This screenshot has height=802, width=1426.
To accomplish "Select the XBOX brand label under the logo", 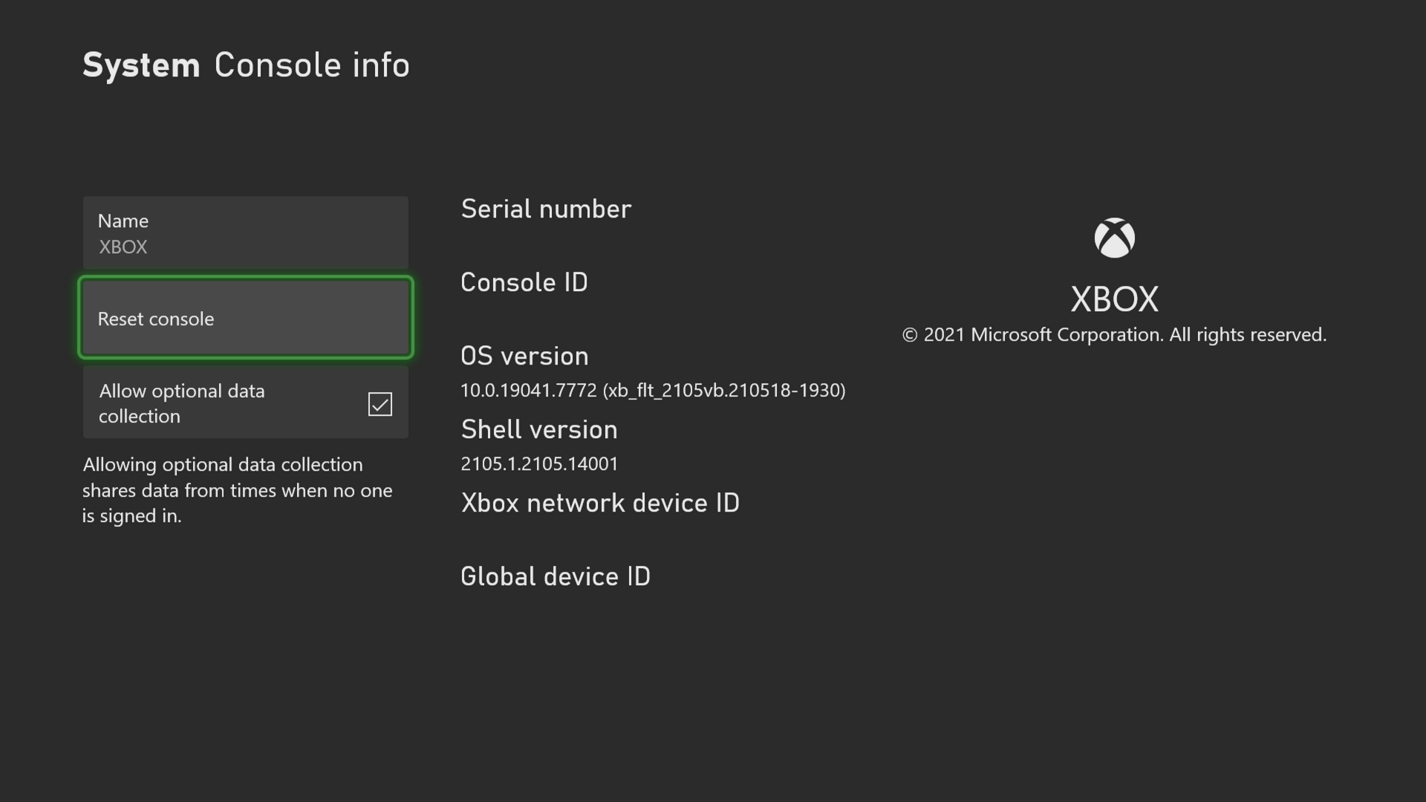I will [1113, 299].
